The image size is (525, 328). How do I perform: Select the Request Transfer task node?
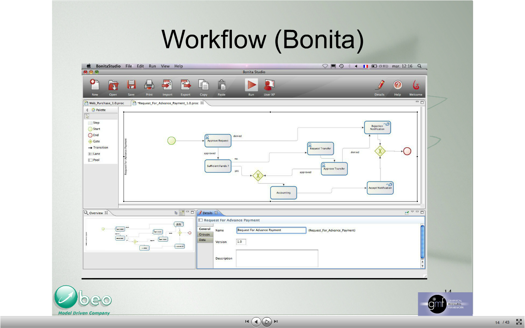point(320,149)
